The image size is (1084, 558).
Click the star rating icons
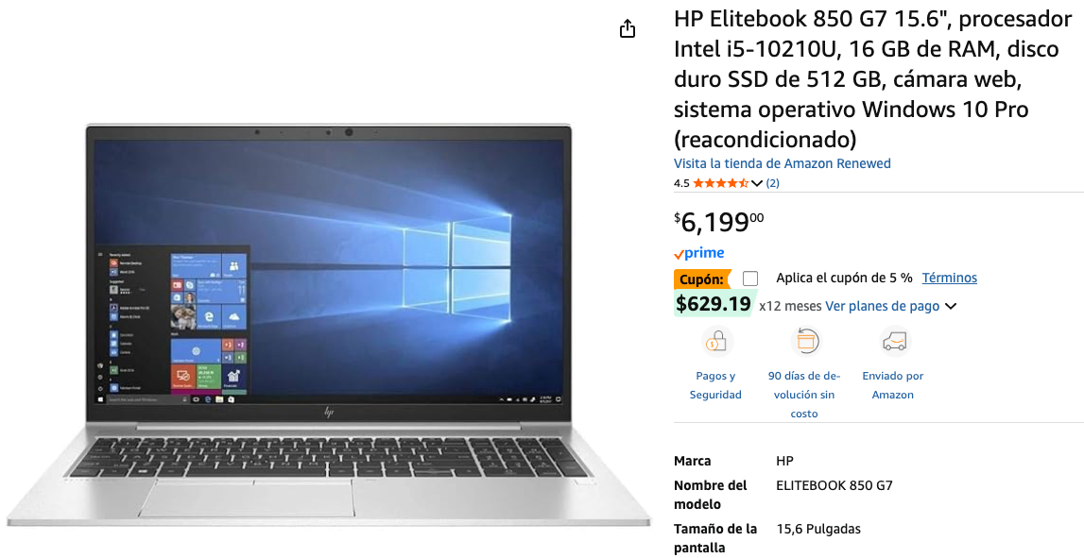click(x=720, y=183)
